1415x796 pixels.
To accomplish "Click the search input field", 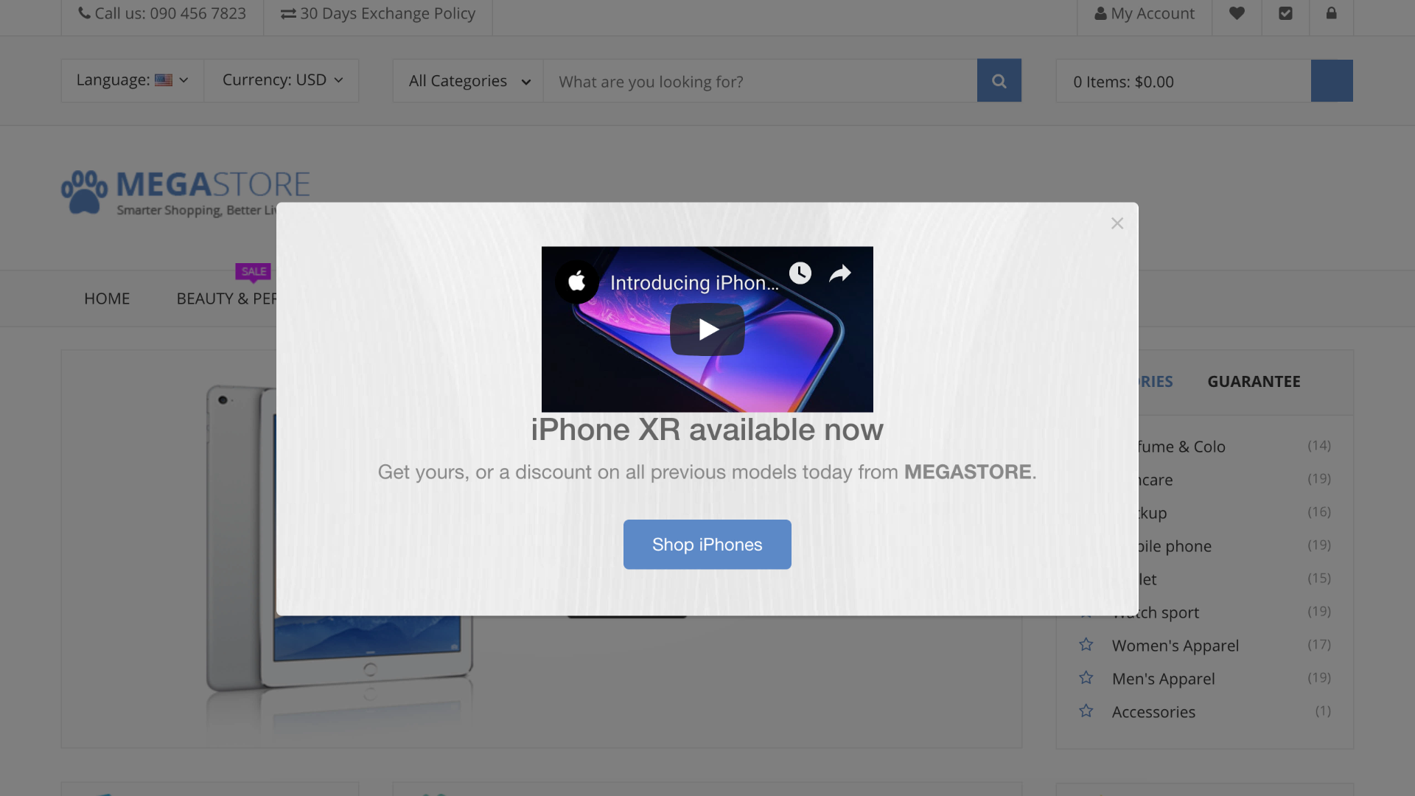I will 761,80.
